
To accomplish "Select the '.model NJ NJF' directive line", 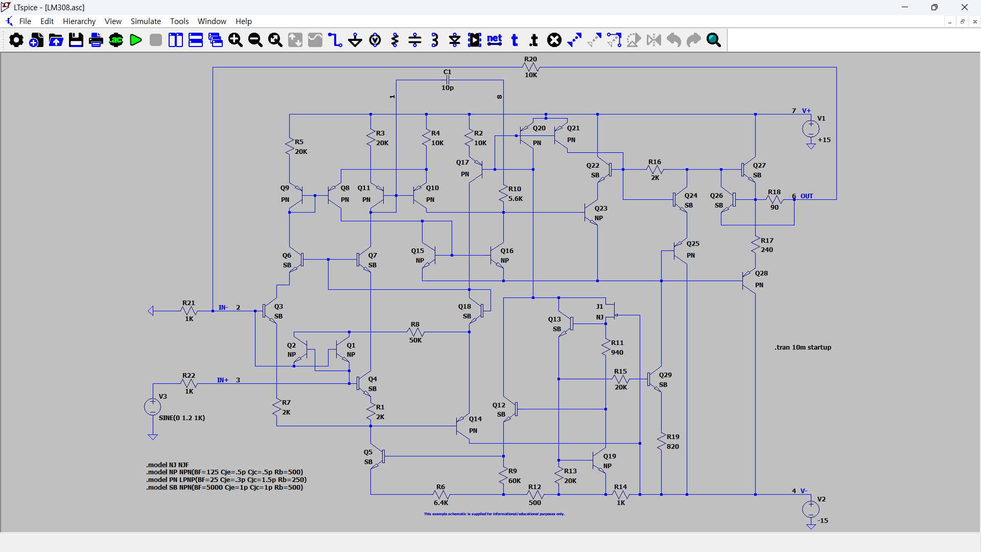I will [168, 465].
